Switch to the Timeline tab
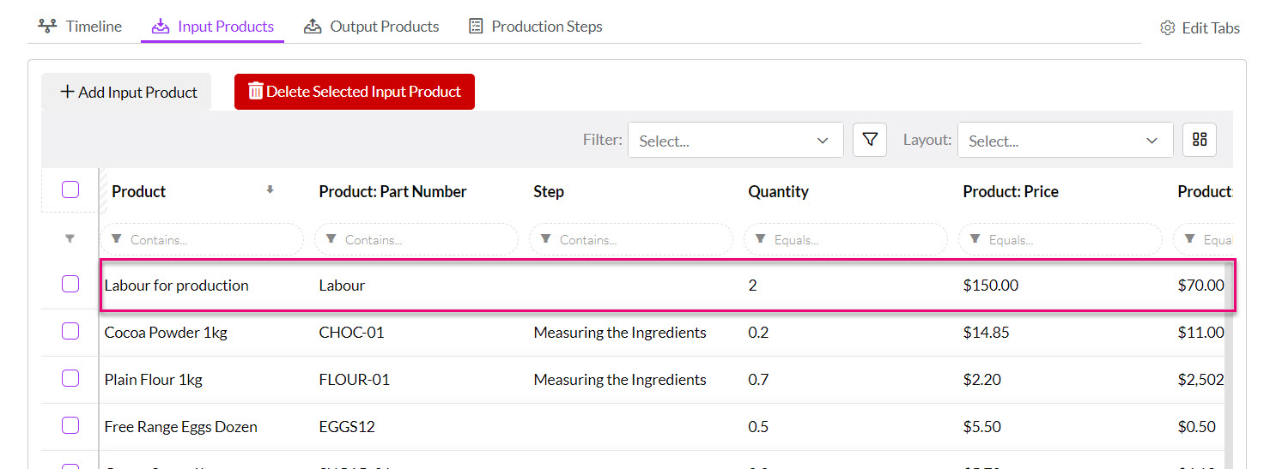 tap(81, 26)
